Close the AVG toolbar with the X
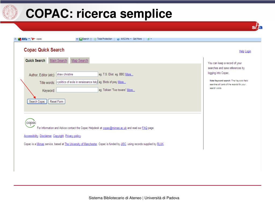Image resolution: width=275 pixels, height=206 pixels. pos(15,39)
